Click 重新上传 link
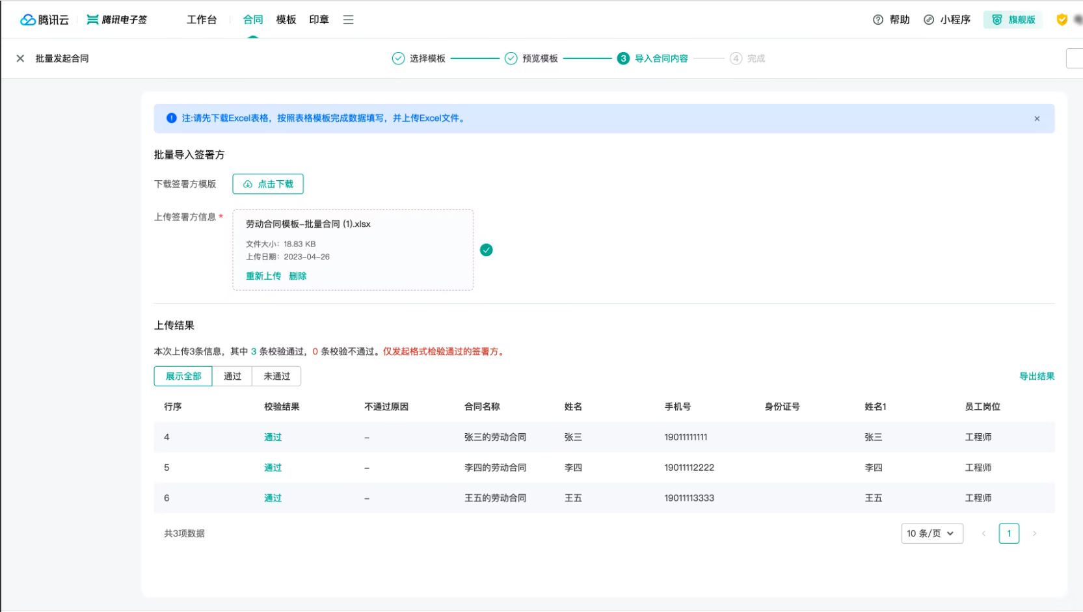 click(x=263, y=276)
